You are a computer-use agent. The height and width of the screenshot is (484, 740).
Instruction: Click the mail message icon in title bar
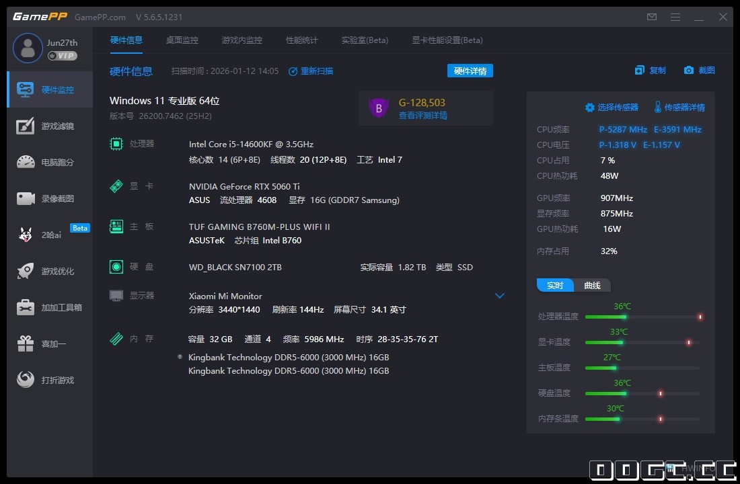[651, 17]
